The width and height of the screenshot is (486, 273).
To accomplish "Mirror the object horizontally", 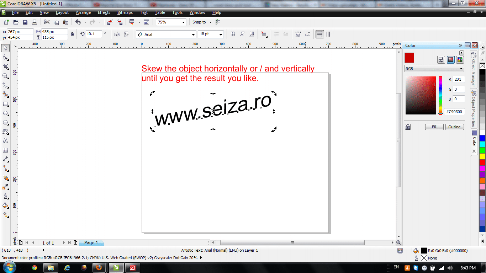I will 117,34.
